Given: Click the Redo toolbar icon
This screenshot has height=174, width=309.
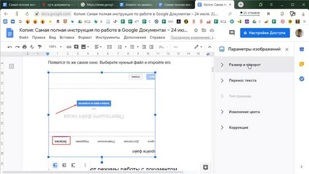Looking at the screenshot, I should [x=17, y=47].
